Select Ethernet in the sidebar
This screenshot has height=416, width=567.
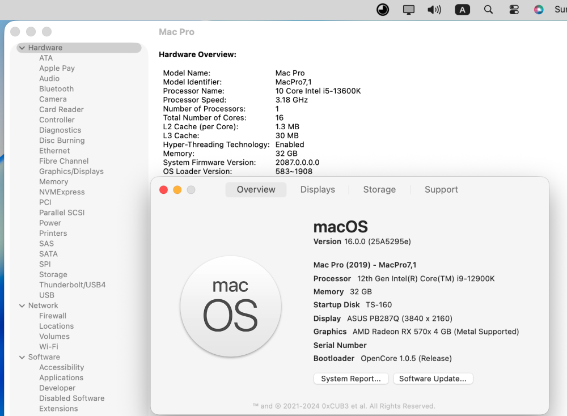click(54, 151)
